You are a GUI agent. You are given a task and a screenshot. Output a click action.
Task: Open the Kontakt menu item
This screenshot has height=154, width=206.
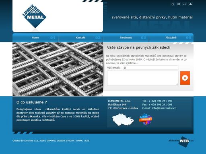pos(80,38)
